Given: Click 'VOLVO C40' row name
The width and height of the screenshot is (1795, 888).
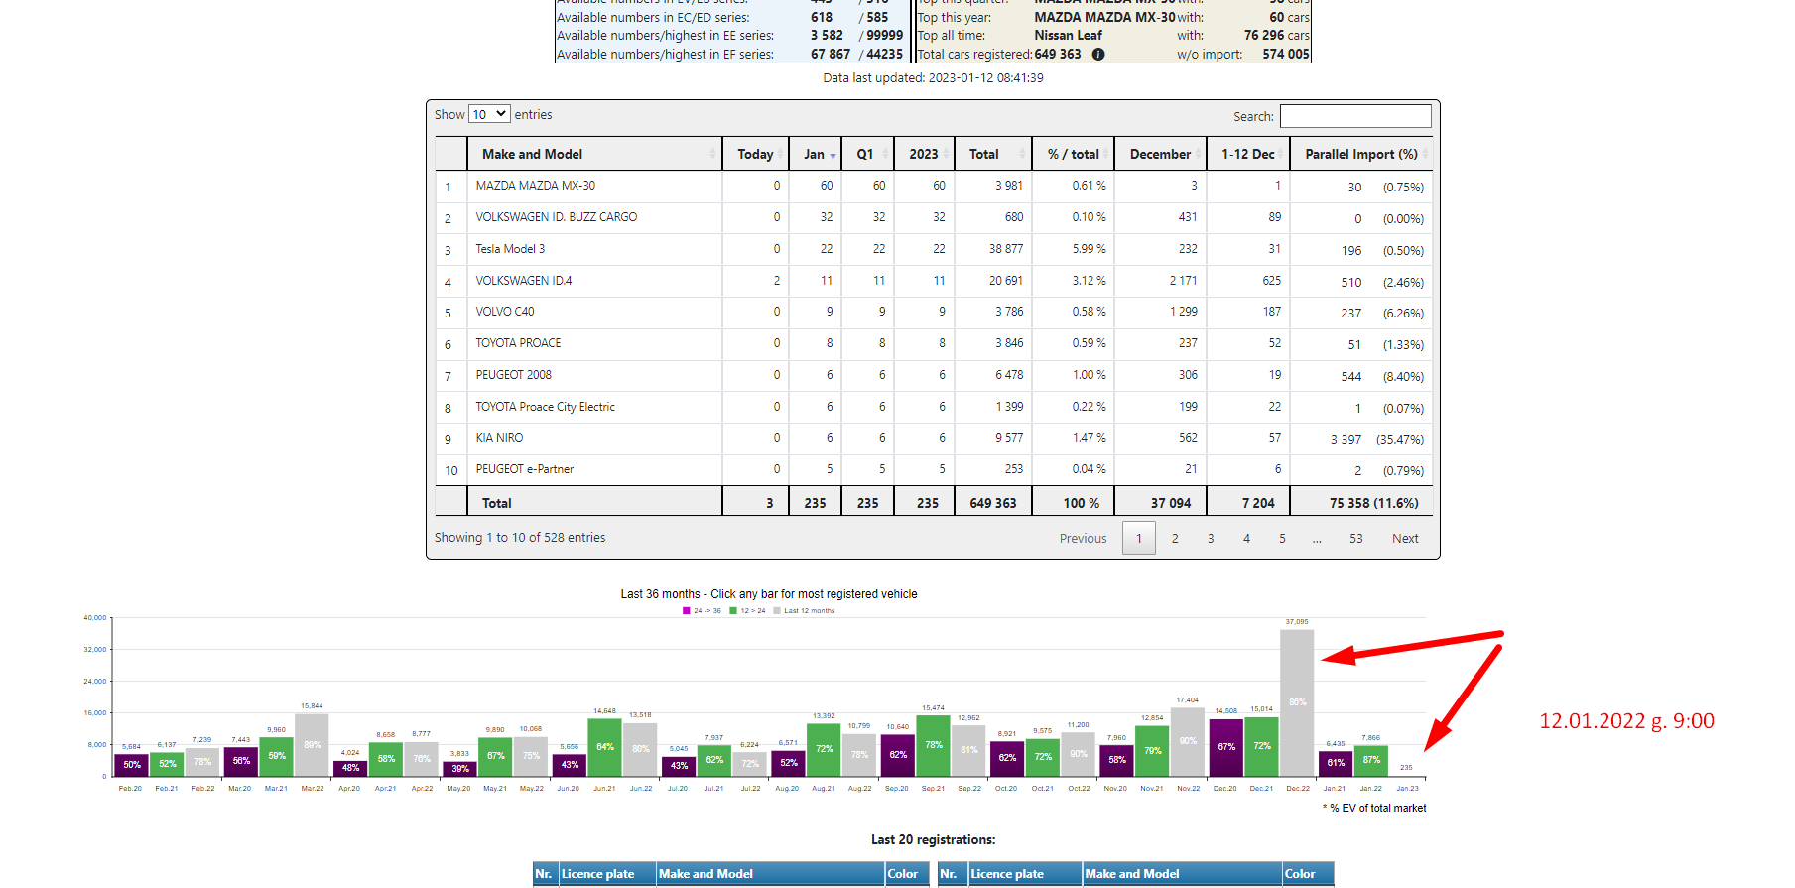Looking at the screenshot, I should click(504, 312).
